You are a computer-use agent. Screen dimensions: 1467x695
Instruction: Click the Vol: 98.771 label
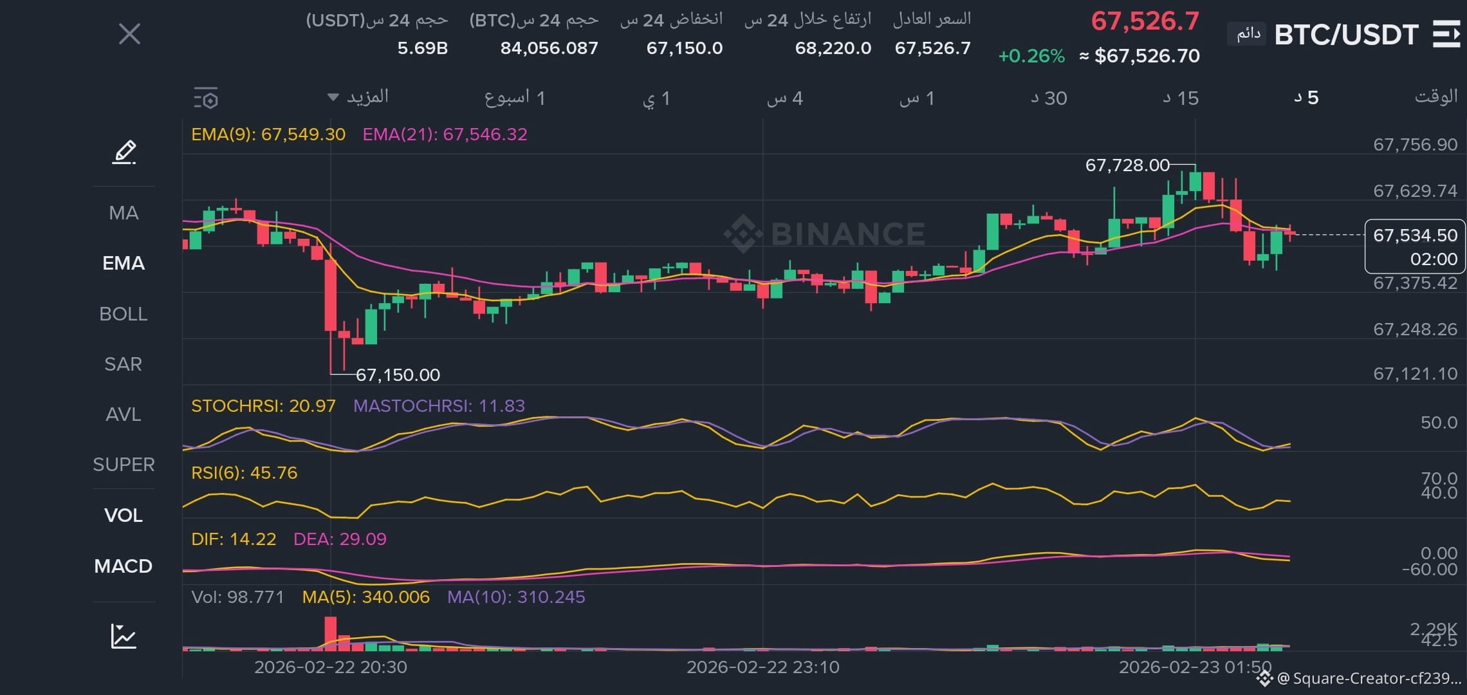click(x=238, y=597)
